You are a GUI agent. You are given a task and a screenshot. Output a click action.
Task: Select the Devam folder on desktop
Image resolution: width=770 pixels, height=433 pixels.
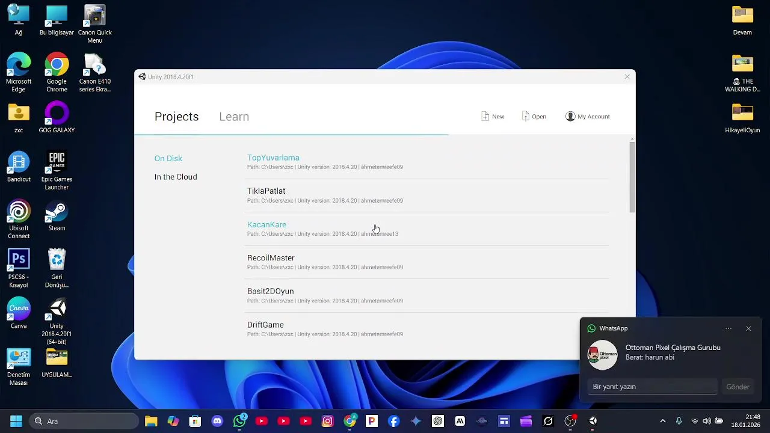pyautogui.click(x=742, y=20)
